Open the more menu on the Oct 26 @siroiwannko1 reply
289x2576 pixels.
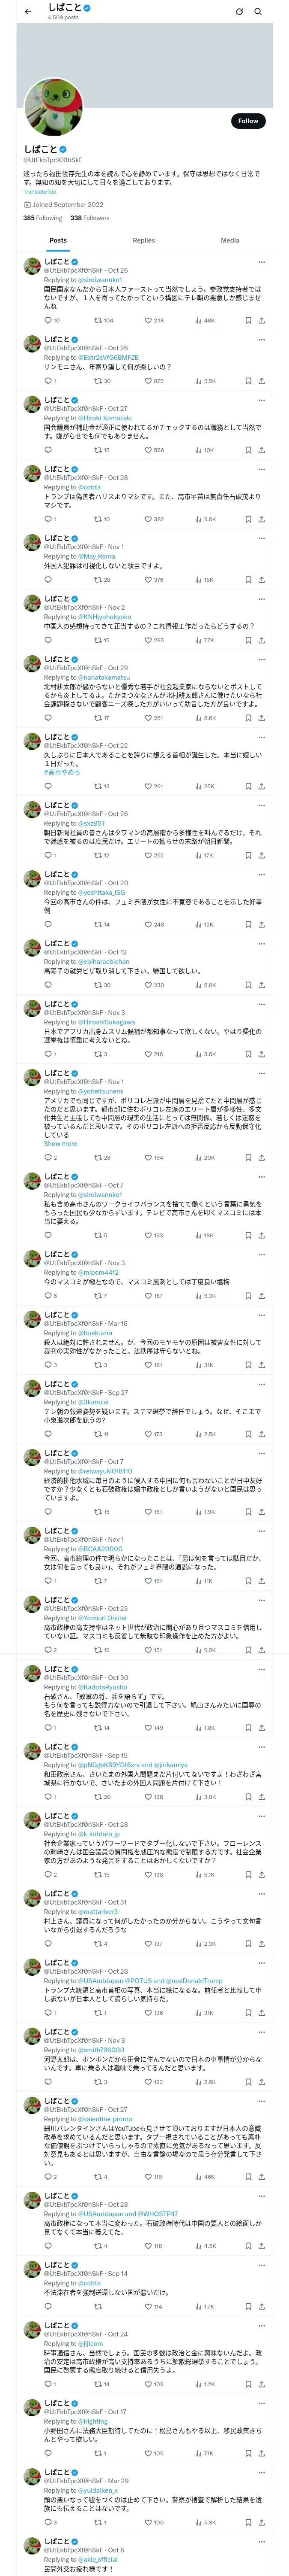[x=261, y=261]
